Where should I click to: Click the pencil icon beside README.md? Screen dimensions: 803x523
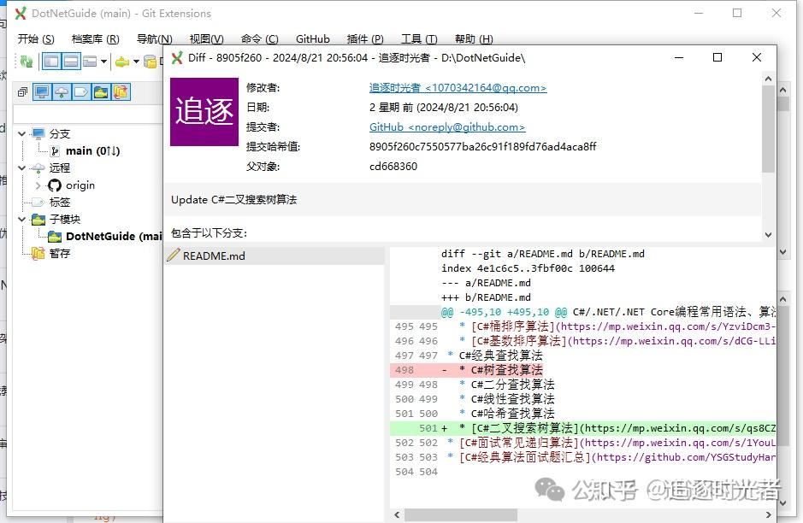coord(173,255)
